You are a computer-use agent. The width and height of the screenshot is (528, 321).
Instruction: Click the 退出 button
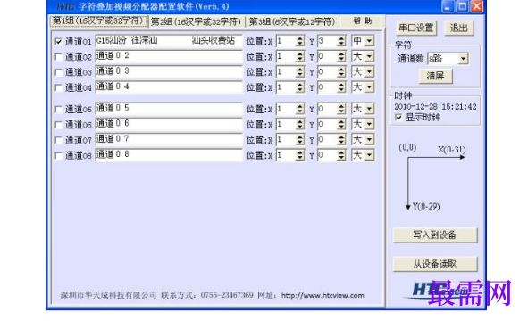click(459, 28)
